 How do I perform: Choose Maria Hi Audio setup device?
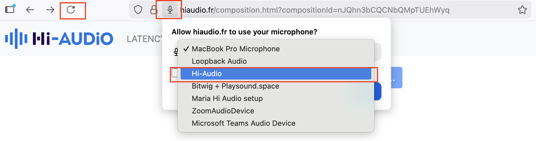coord(227,98)
